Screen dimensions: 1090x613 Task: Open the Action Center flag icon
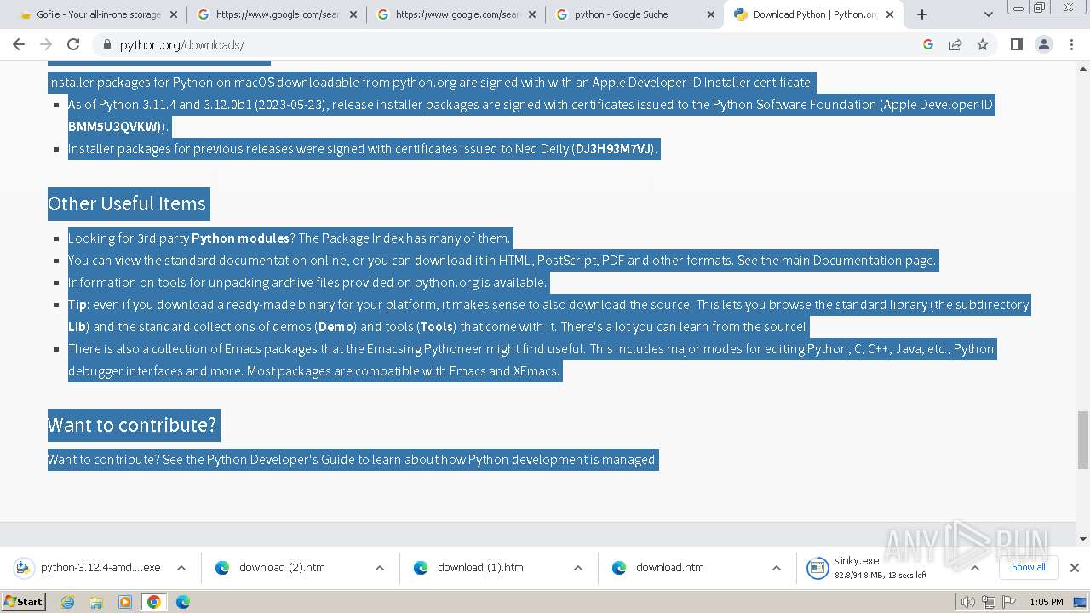point(1008,602)
